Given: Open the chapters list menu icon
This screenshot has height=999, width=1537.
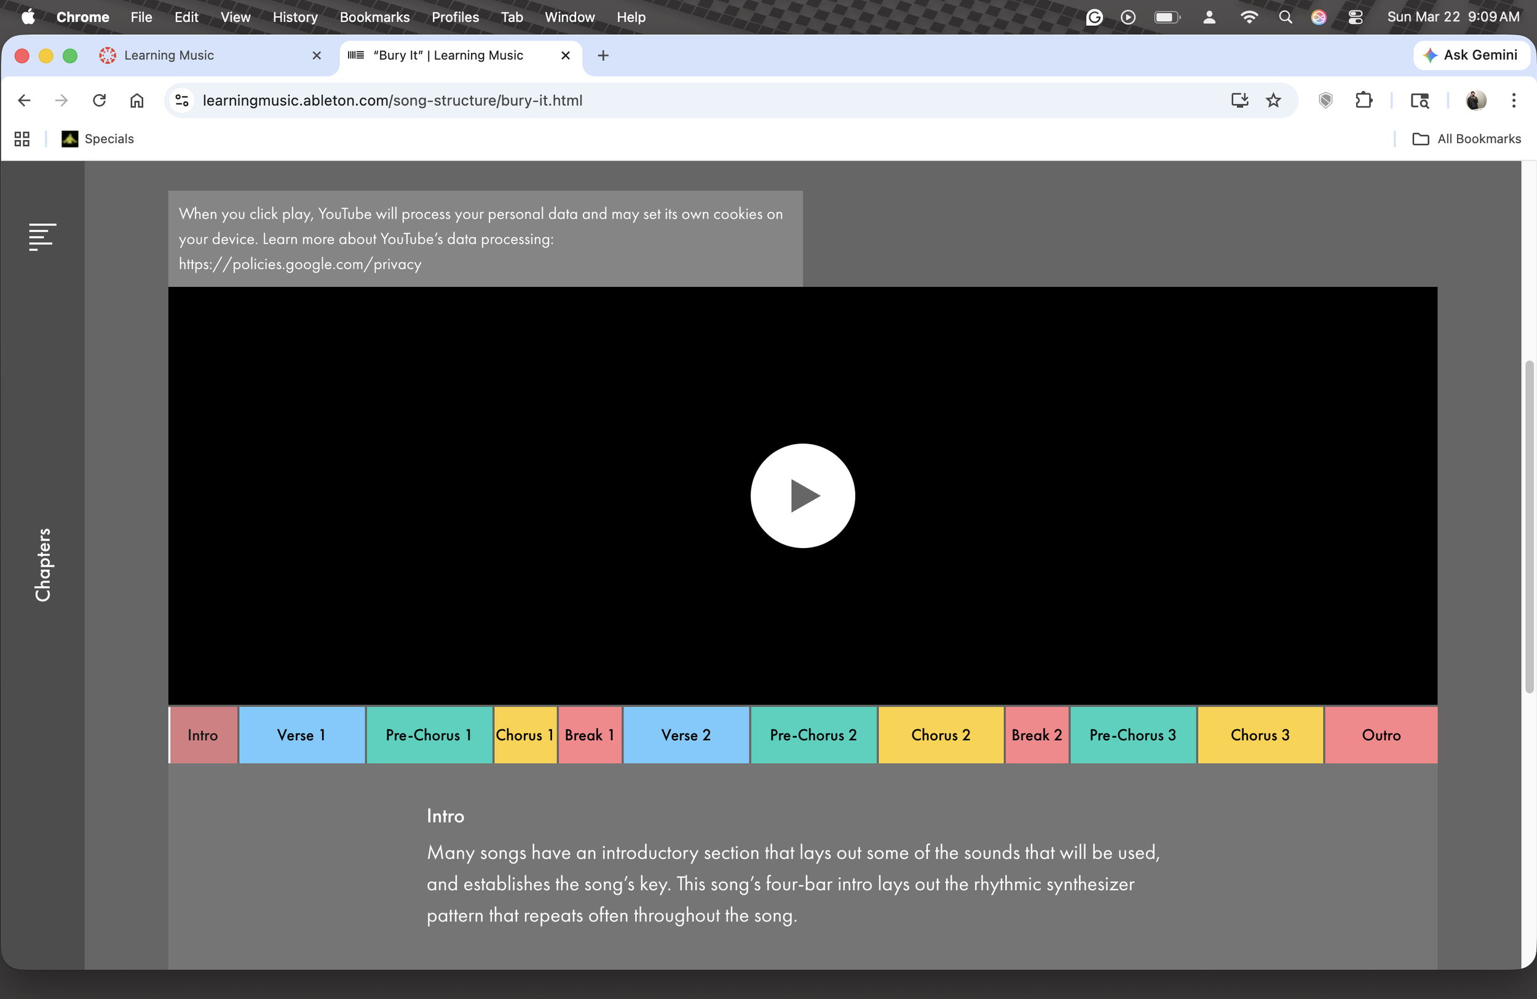Looking at the screenshot, I should click(42, 237).
